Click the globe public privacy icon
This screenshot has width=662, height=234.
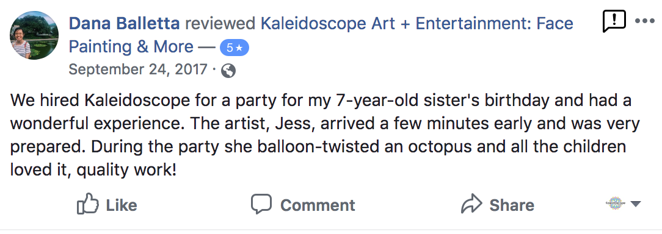pyautogui.click(x=228, y=71)
